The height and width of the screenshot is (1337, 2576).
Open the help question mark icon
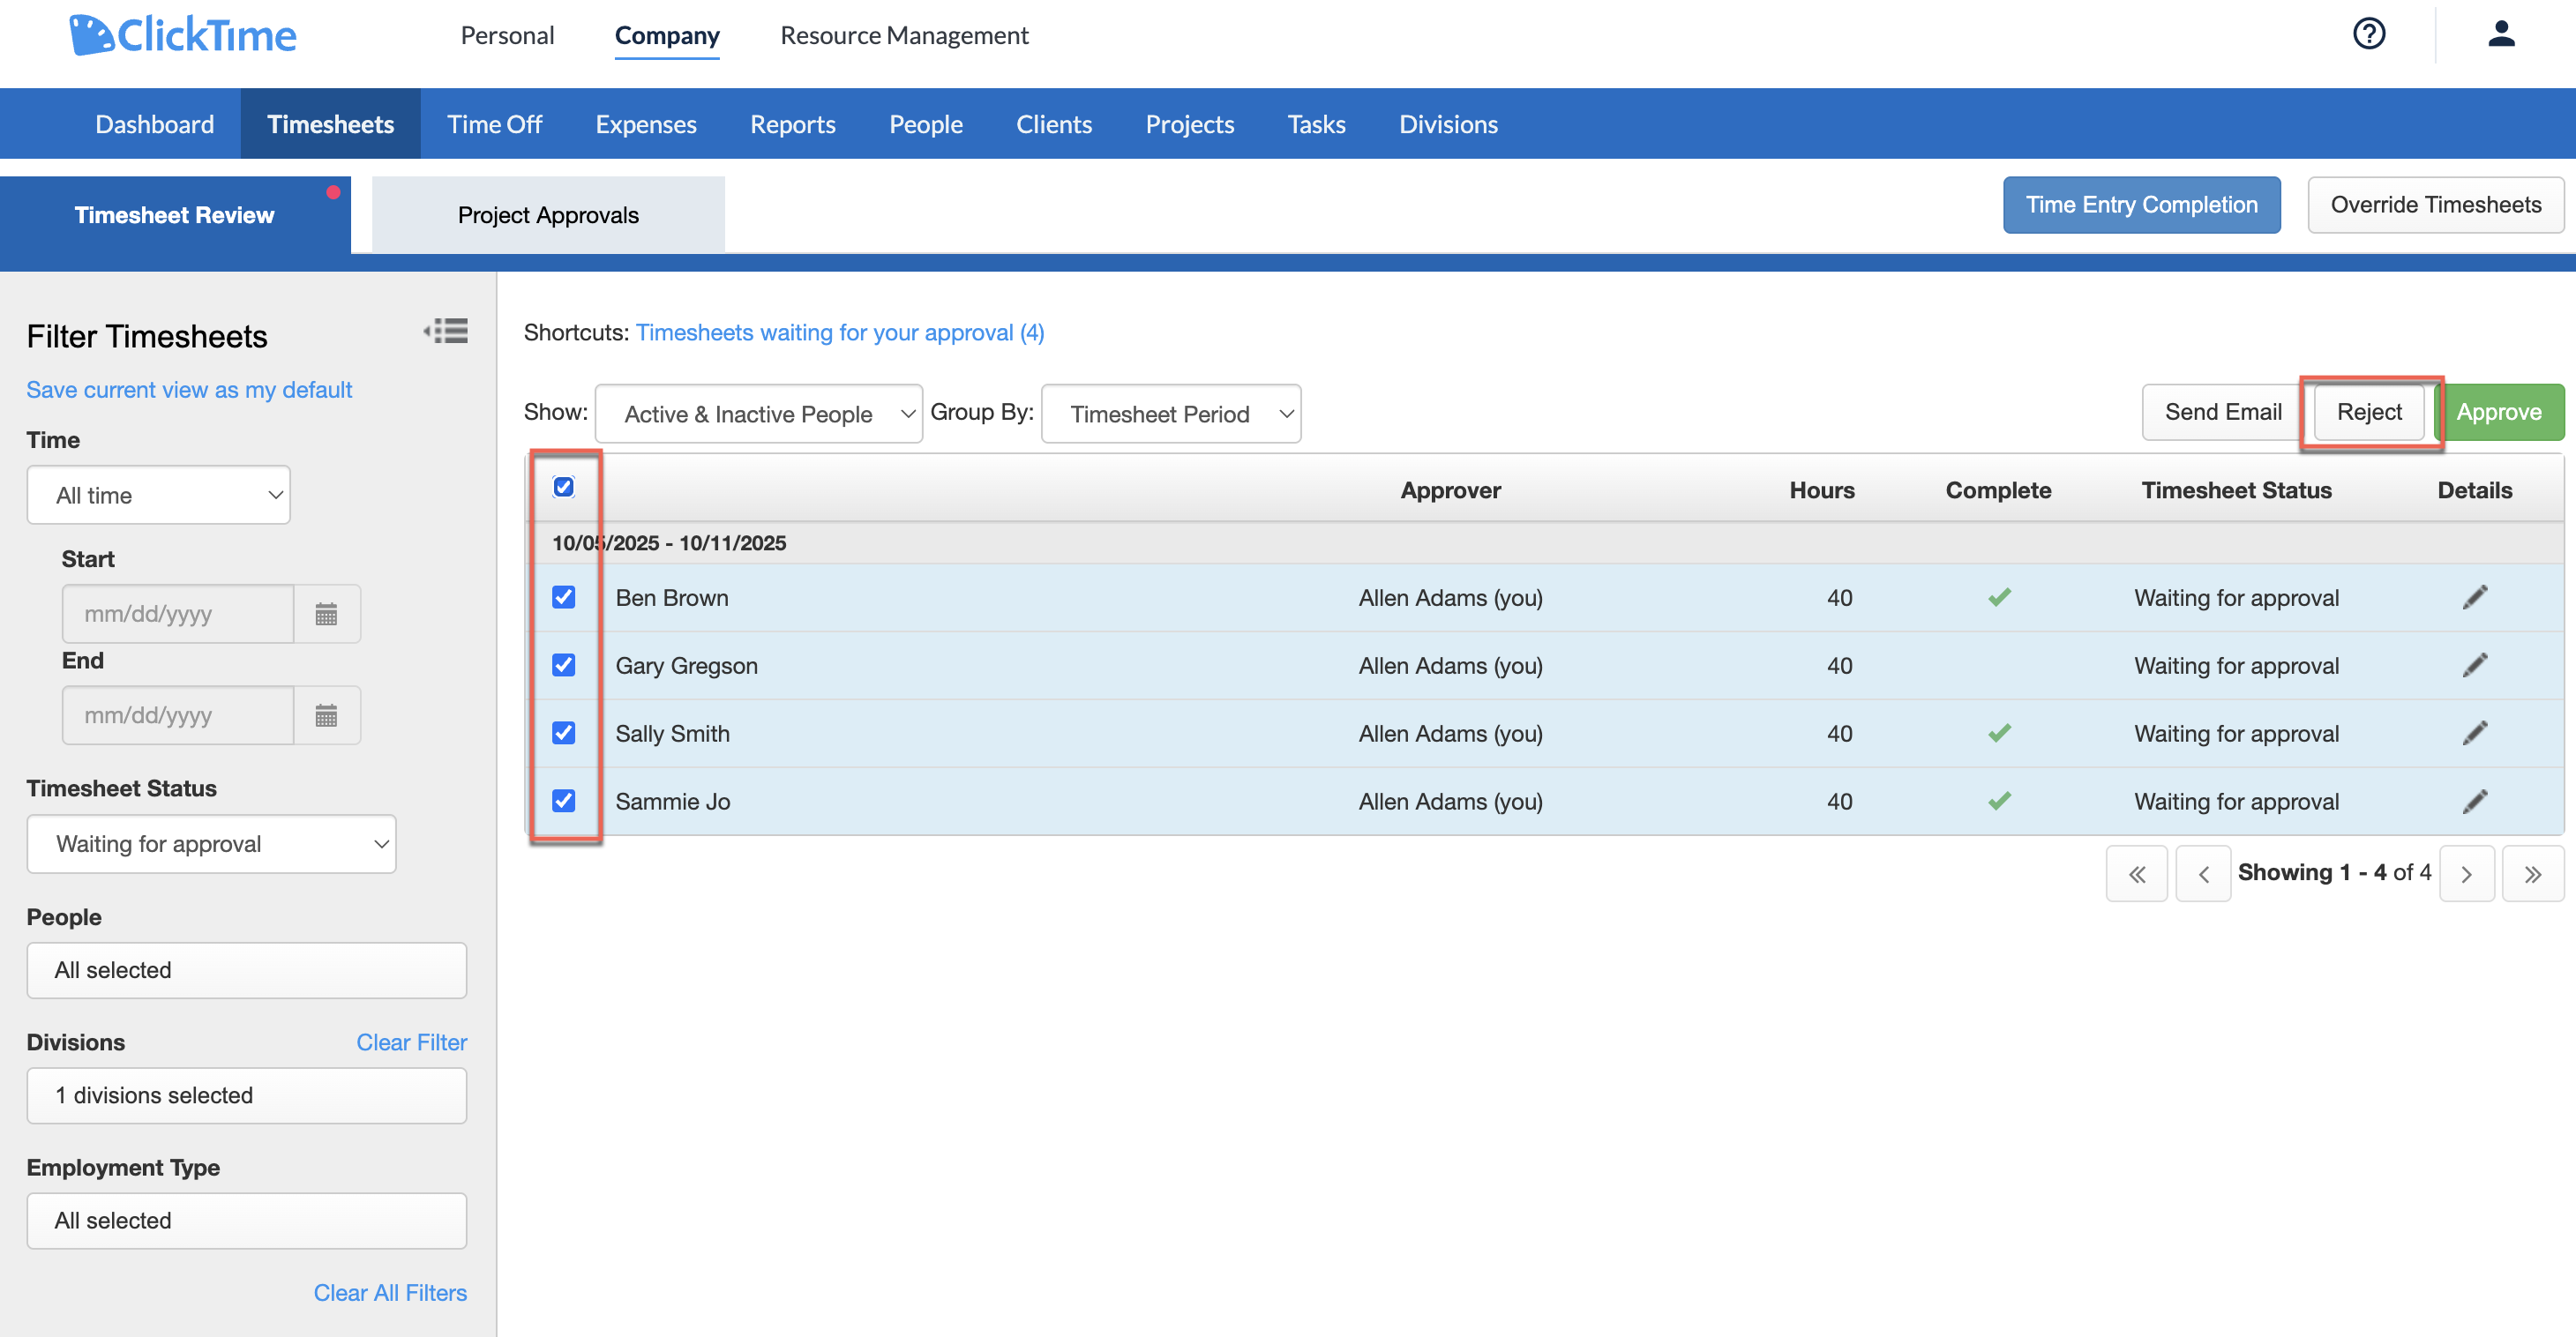pyautogui.click(x=2369, y=34)
